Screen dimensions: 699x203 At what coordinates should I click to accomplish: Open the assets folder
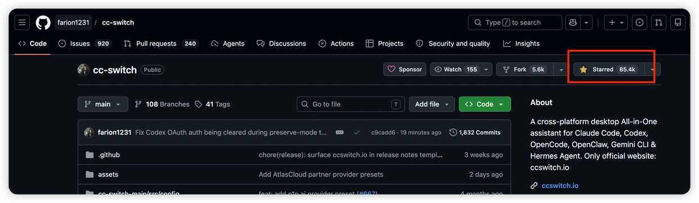coord(108,174)
